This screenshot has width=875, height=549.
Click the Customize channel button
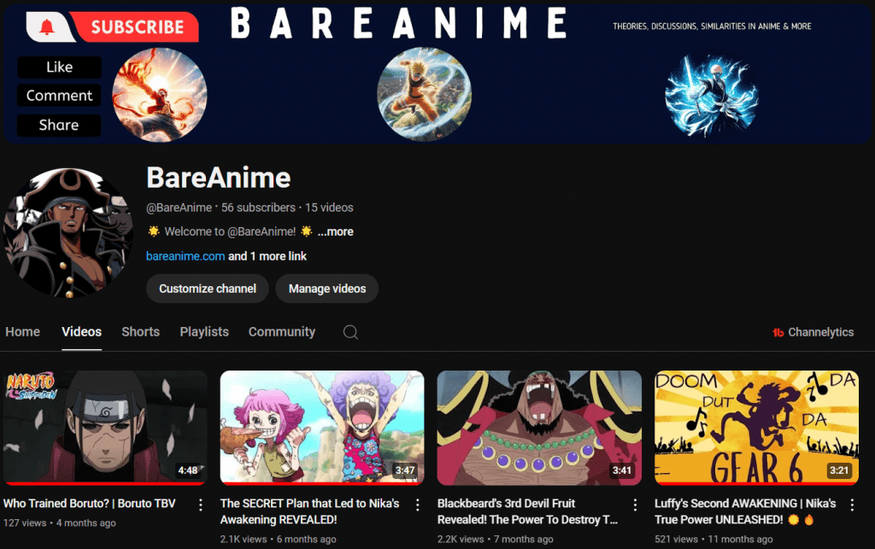[208, 289]
